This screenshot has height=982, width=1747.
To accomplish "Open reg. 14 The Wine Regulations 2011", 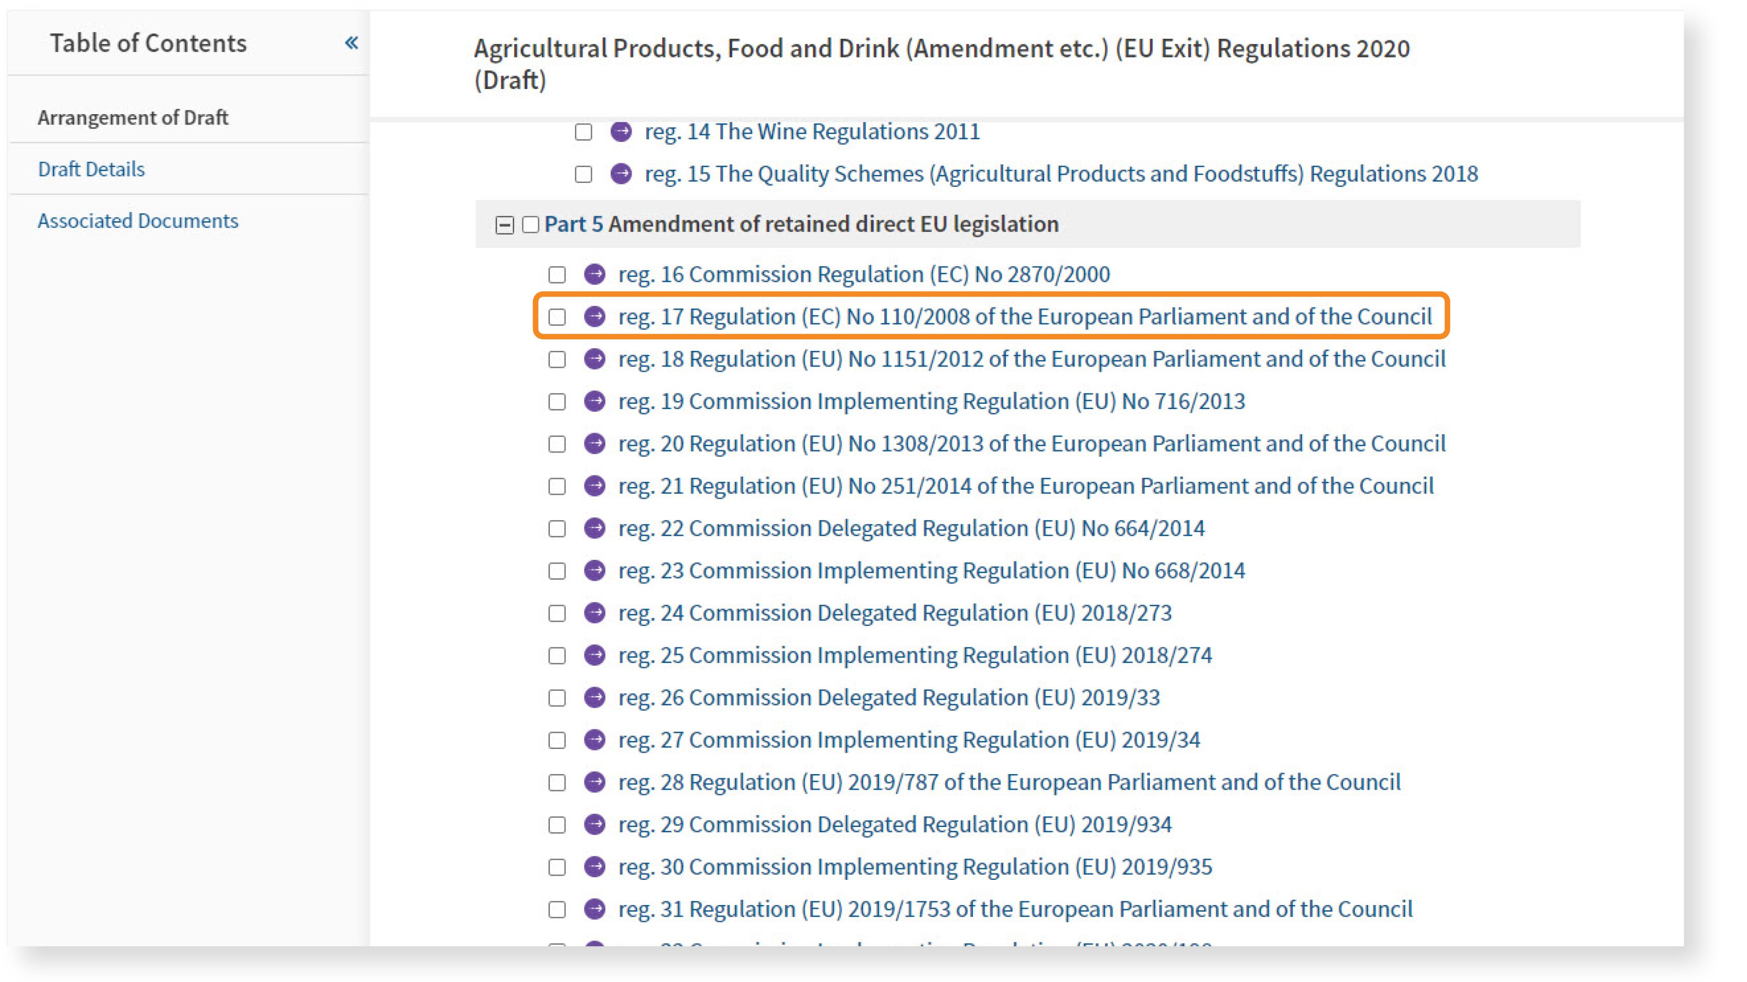I will click(812, 131).
